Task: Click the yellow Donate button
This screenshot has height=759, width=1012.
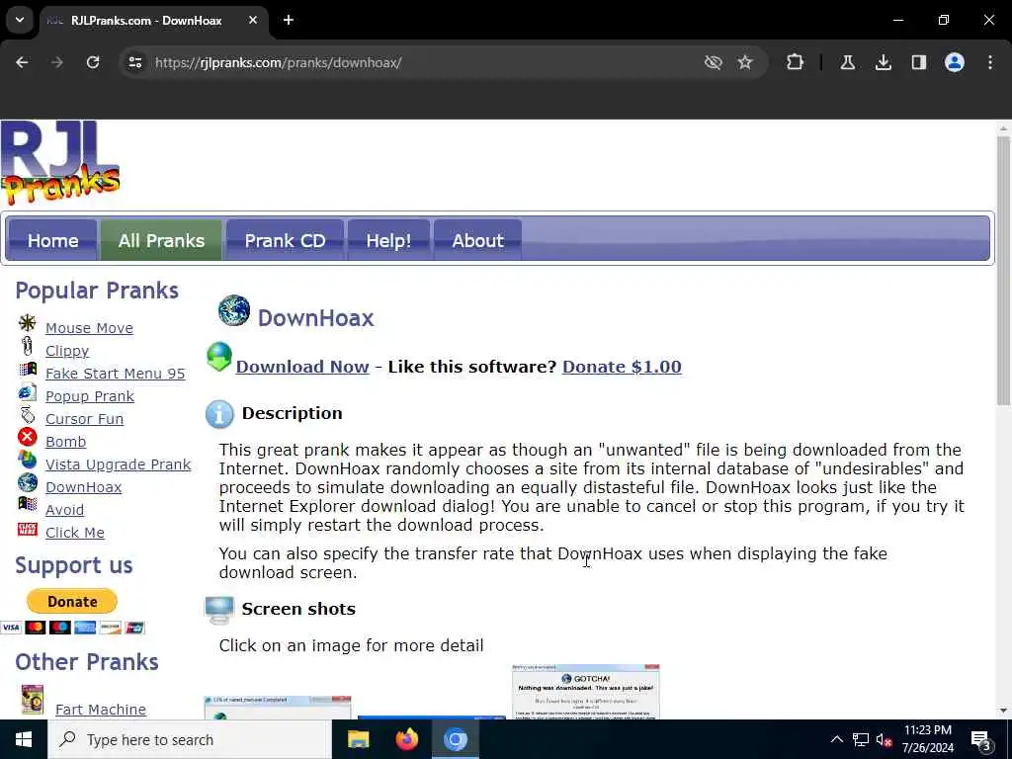Action: tap(71, 602)
